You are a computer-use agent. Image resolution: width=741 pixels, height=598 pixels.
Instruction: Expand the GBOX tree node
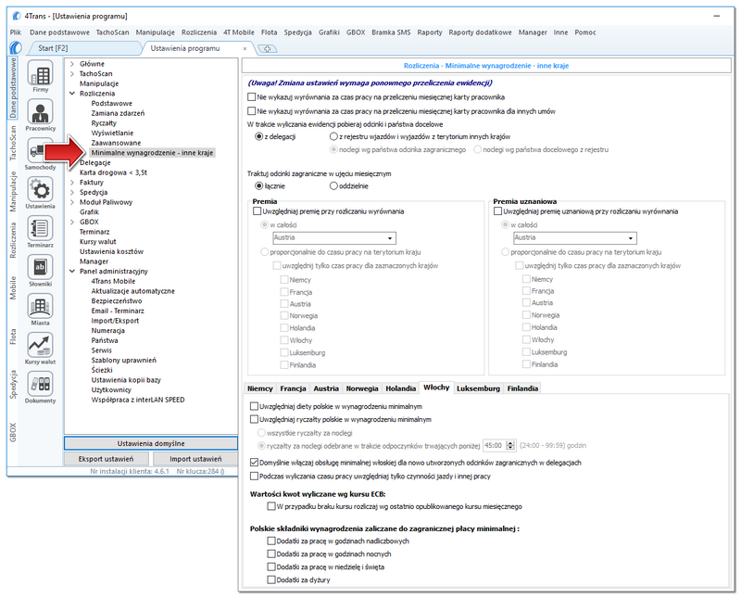pos(72,222)
